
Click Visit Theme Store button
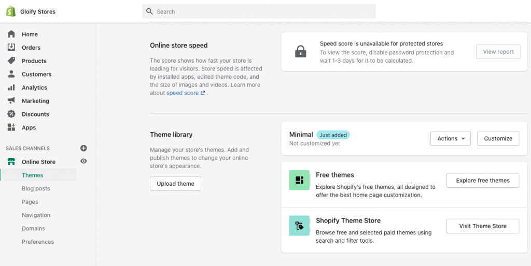coord(483,226)
